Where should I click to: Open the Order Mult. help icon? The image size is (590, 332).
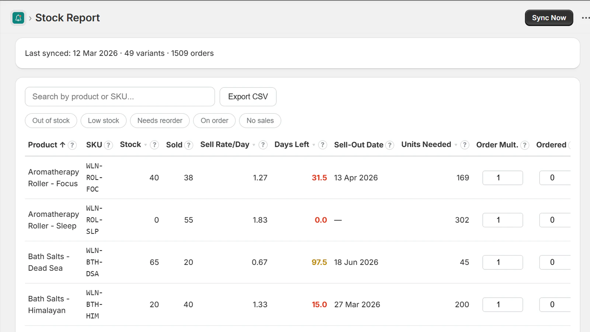tap(525, 145)
